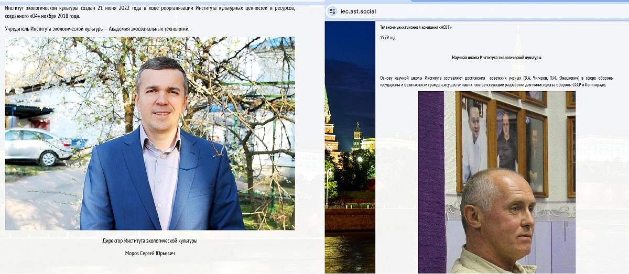Screen dimensions: 629x274
Task: Click heading 'Научная школа Института экологической культуры'
Action: click(x=496, y=58)
